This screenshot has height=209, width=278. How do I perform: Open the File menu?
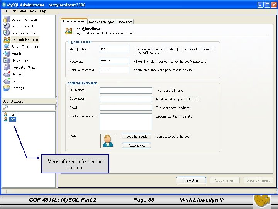pos(5,11)
